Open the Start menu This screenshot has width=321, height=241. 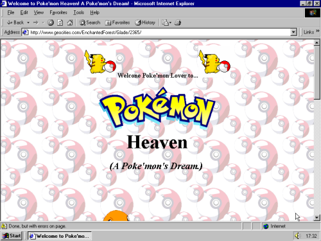pos(12,236)
